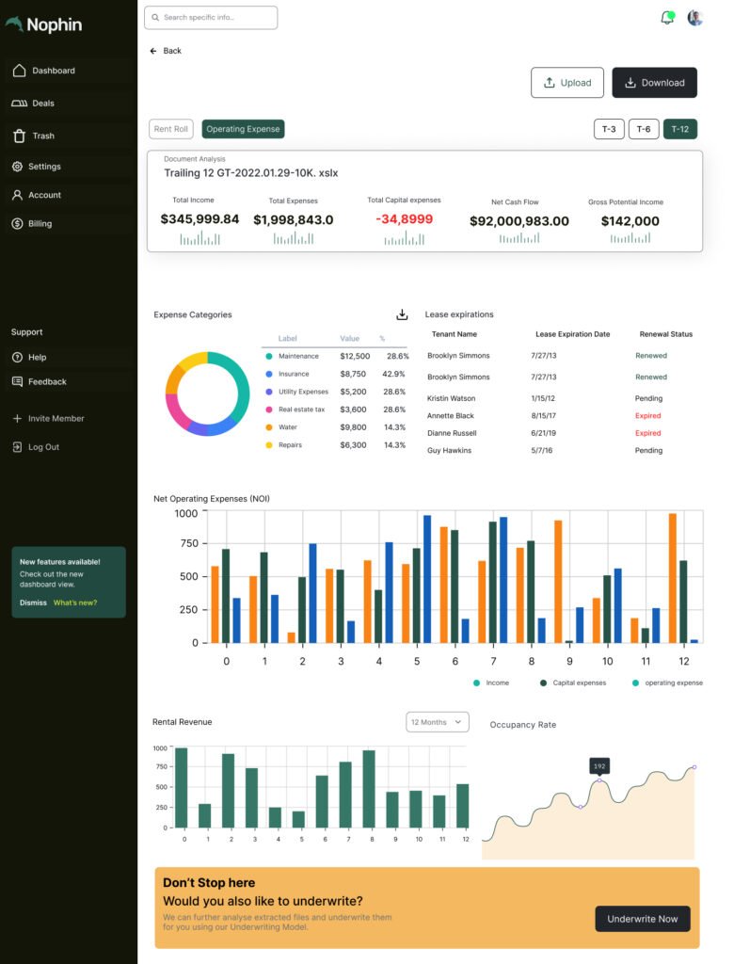Switch to the Operating Expense tab
The width and height of the screenshot is (734, 964).
click(x=243, y=129)
